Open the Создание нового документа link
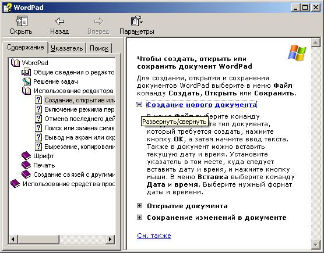 point(202,105)
